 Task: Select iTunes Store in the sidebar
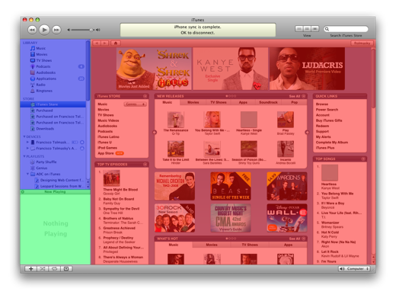point(53,104)
